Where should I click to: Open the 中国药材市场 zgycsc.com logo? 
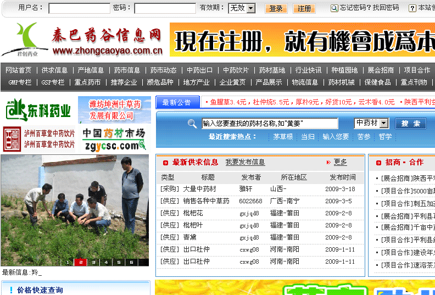point(114,140)
